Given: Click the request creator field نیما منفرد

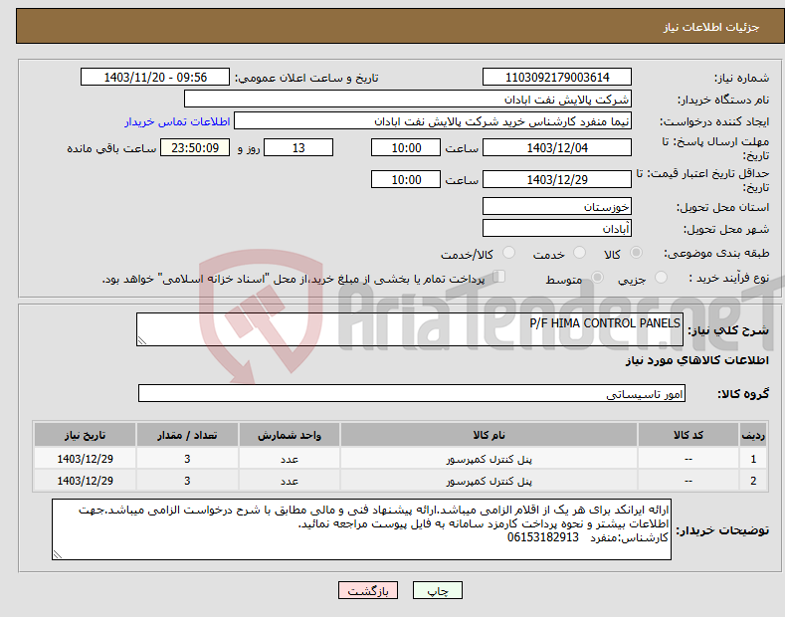Looking at the screenshot, I should tap(433, 121).
